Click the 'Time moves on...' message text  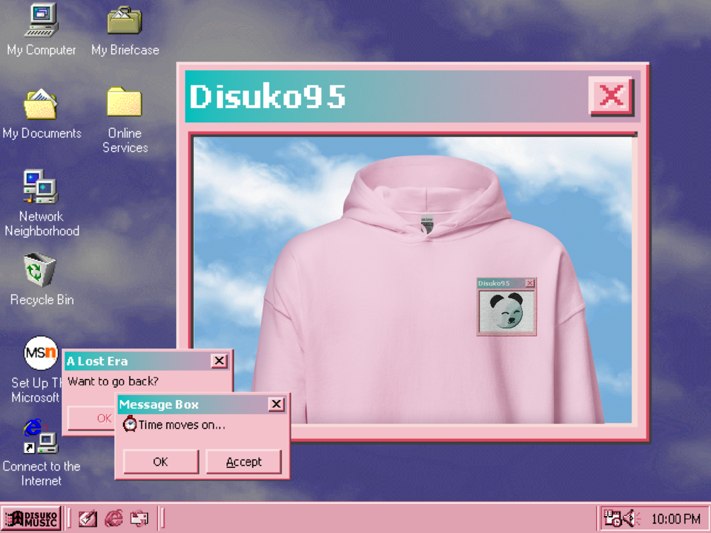[181, 425]
